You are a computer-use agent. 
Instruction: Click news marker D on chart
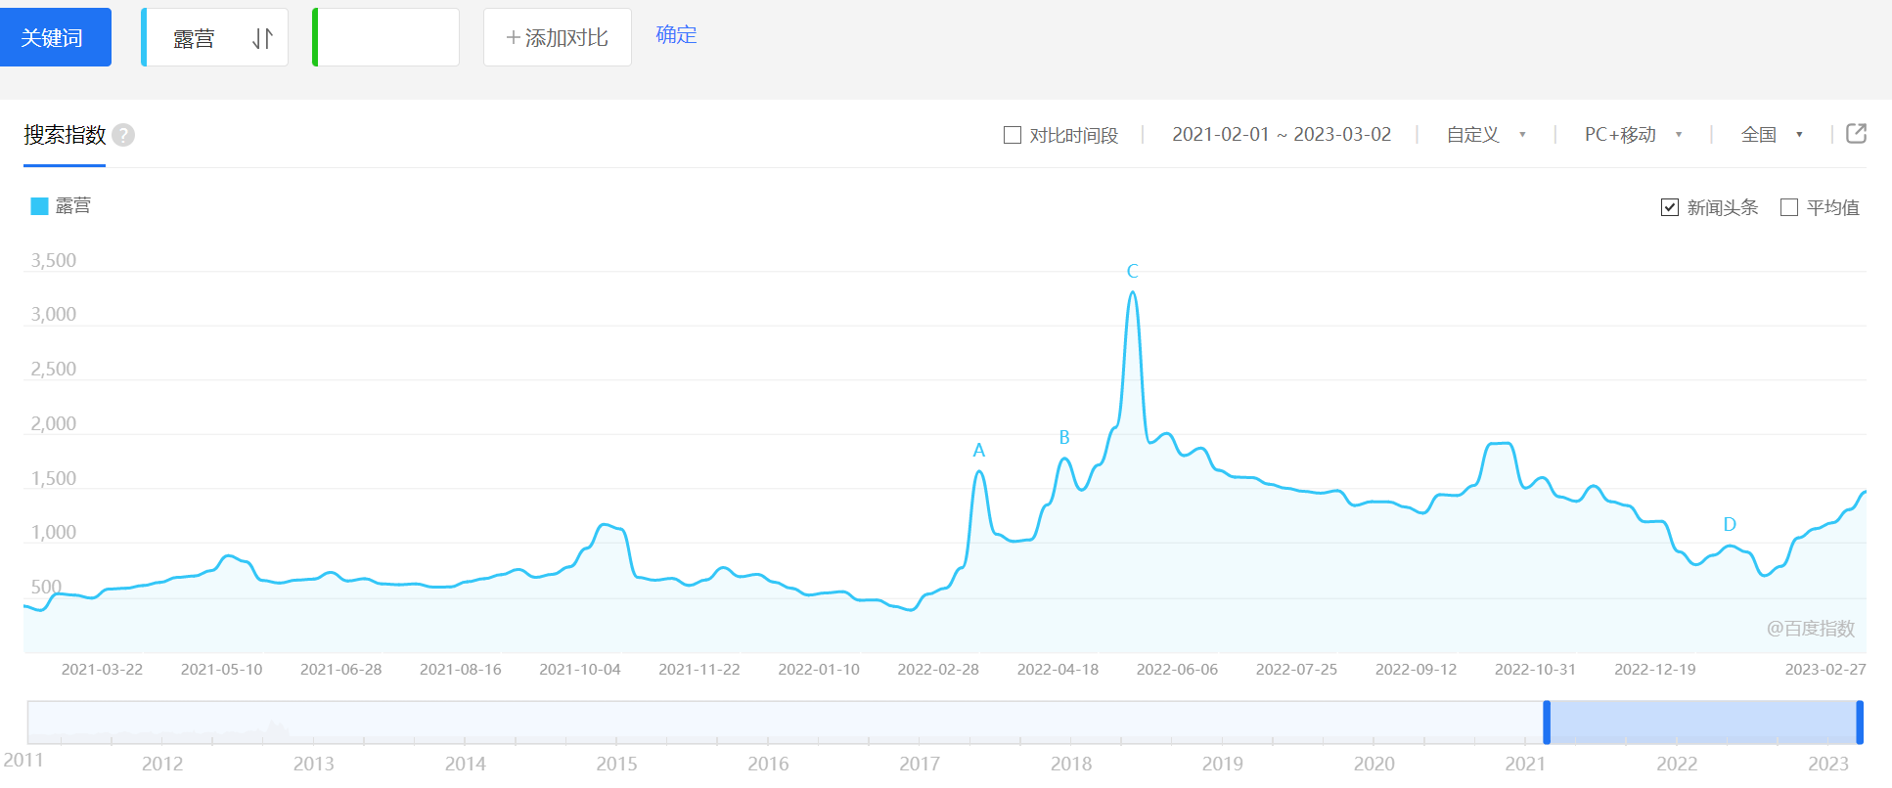tap(1730, 525)
